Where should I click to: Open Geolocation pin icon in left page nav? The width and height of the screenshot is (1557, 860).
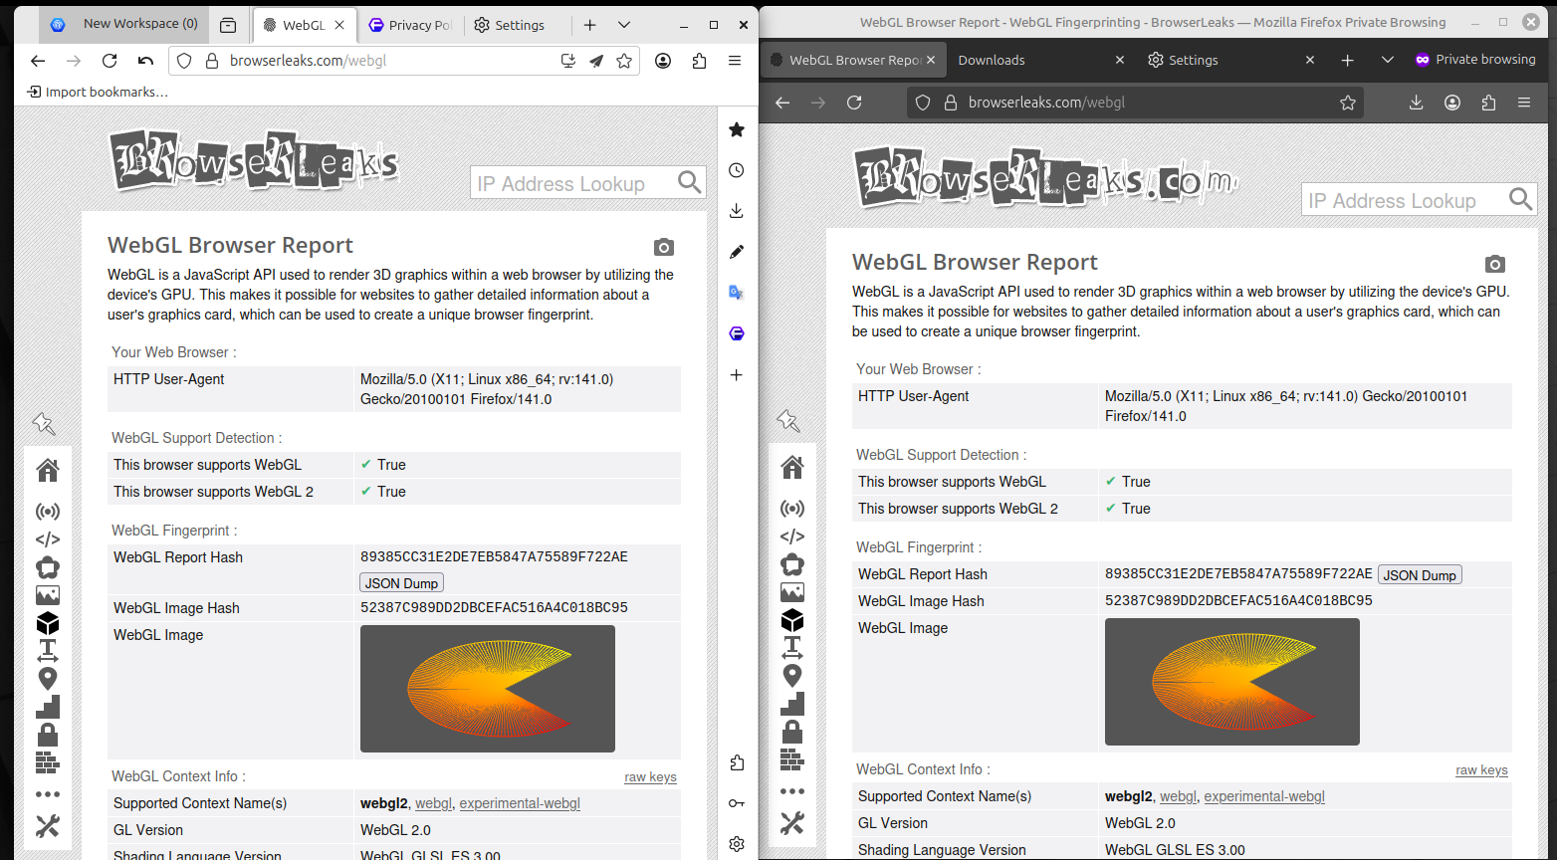48,679
